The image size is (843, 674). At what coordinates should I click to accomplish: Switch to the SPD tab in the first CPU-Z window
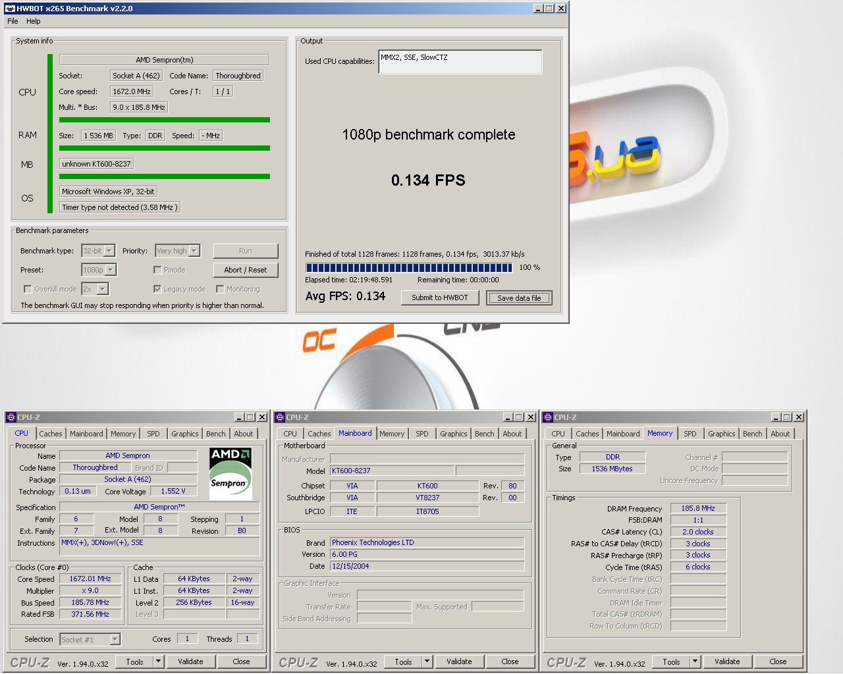coord(153,434)
